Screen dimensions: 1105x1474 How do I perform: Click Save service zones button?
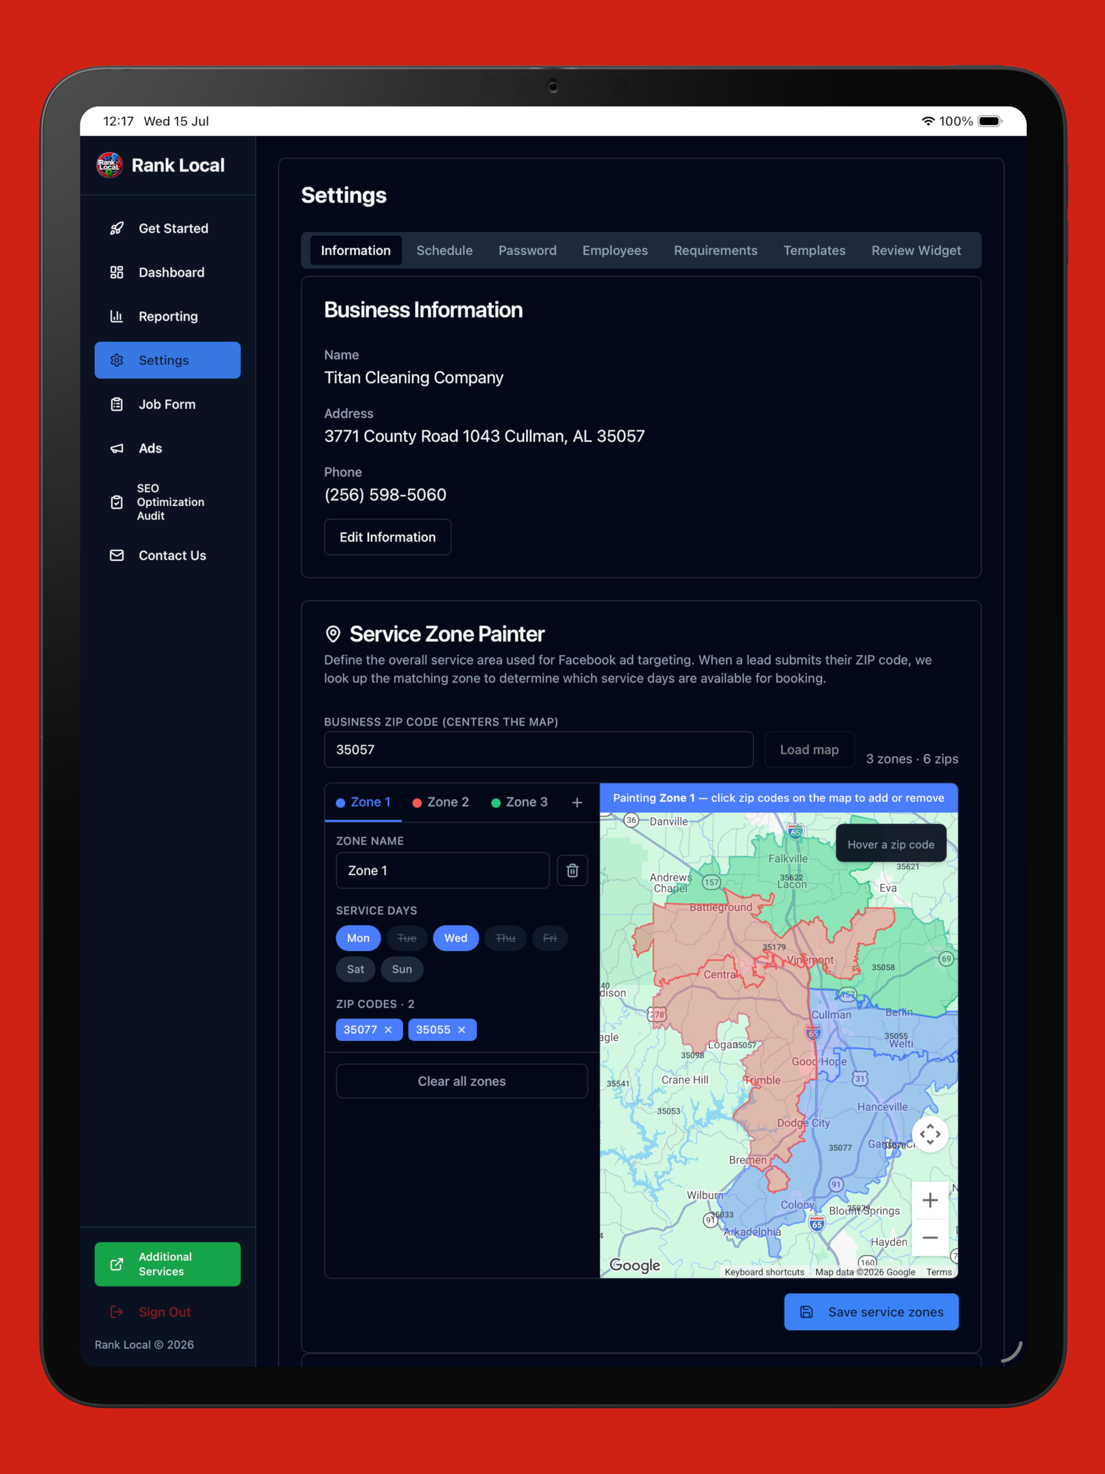pos(871,1312)
